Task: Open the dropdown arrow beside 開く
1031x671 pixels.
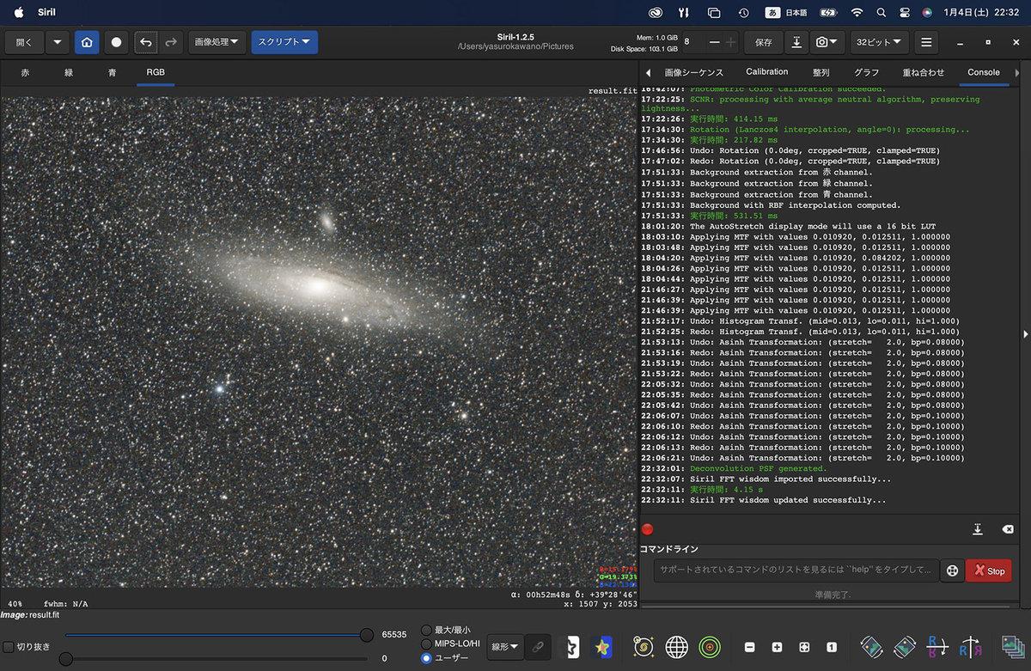Action: tap(58, 42)
